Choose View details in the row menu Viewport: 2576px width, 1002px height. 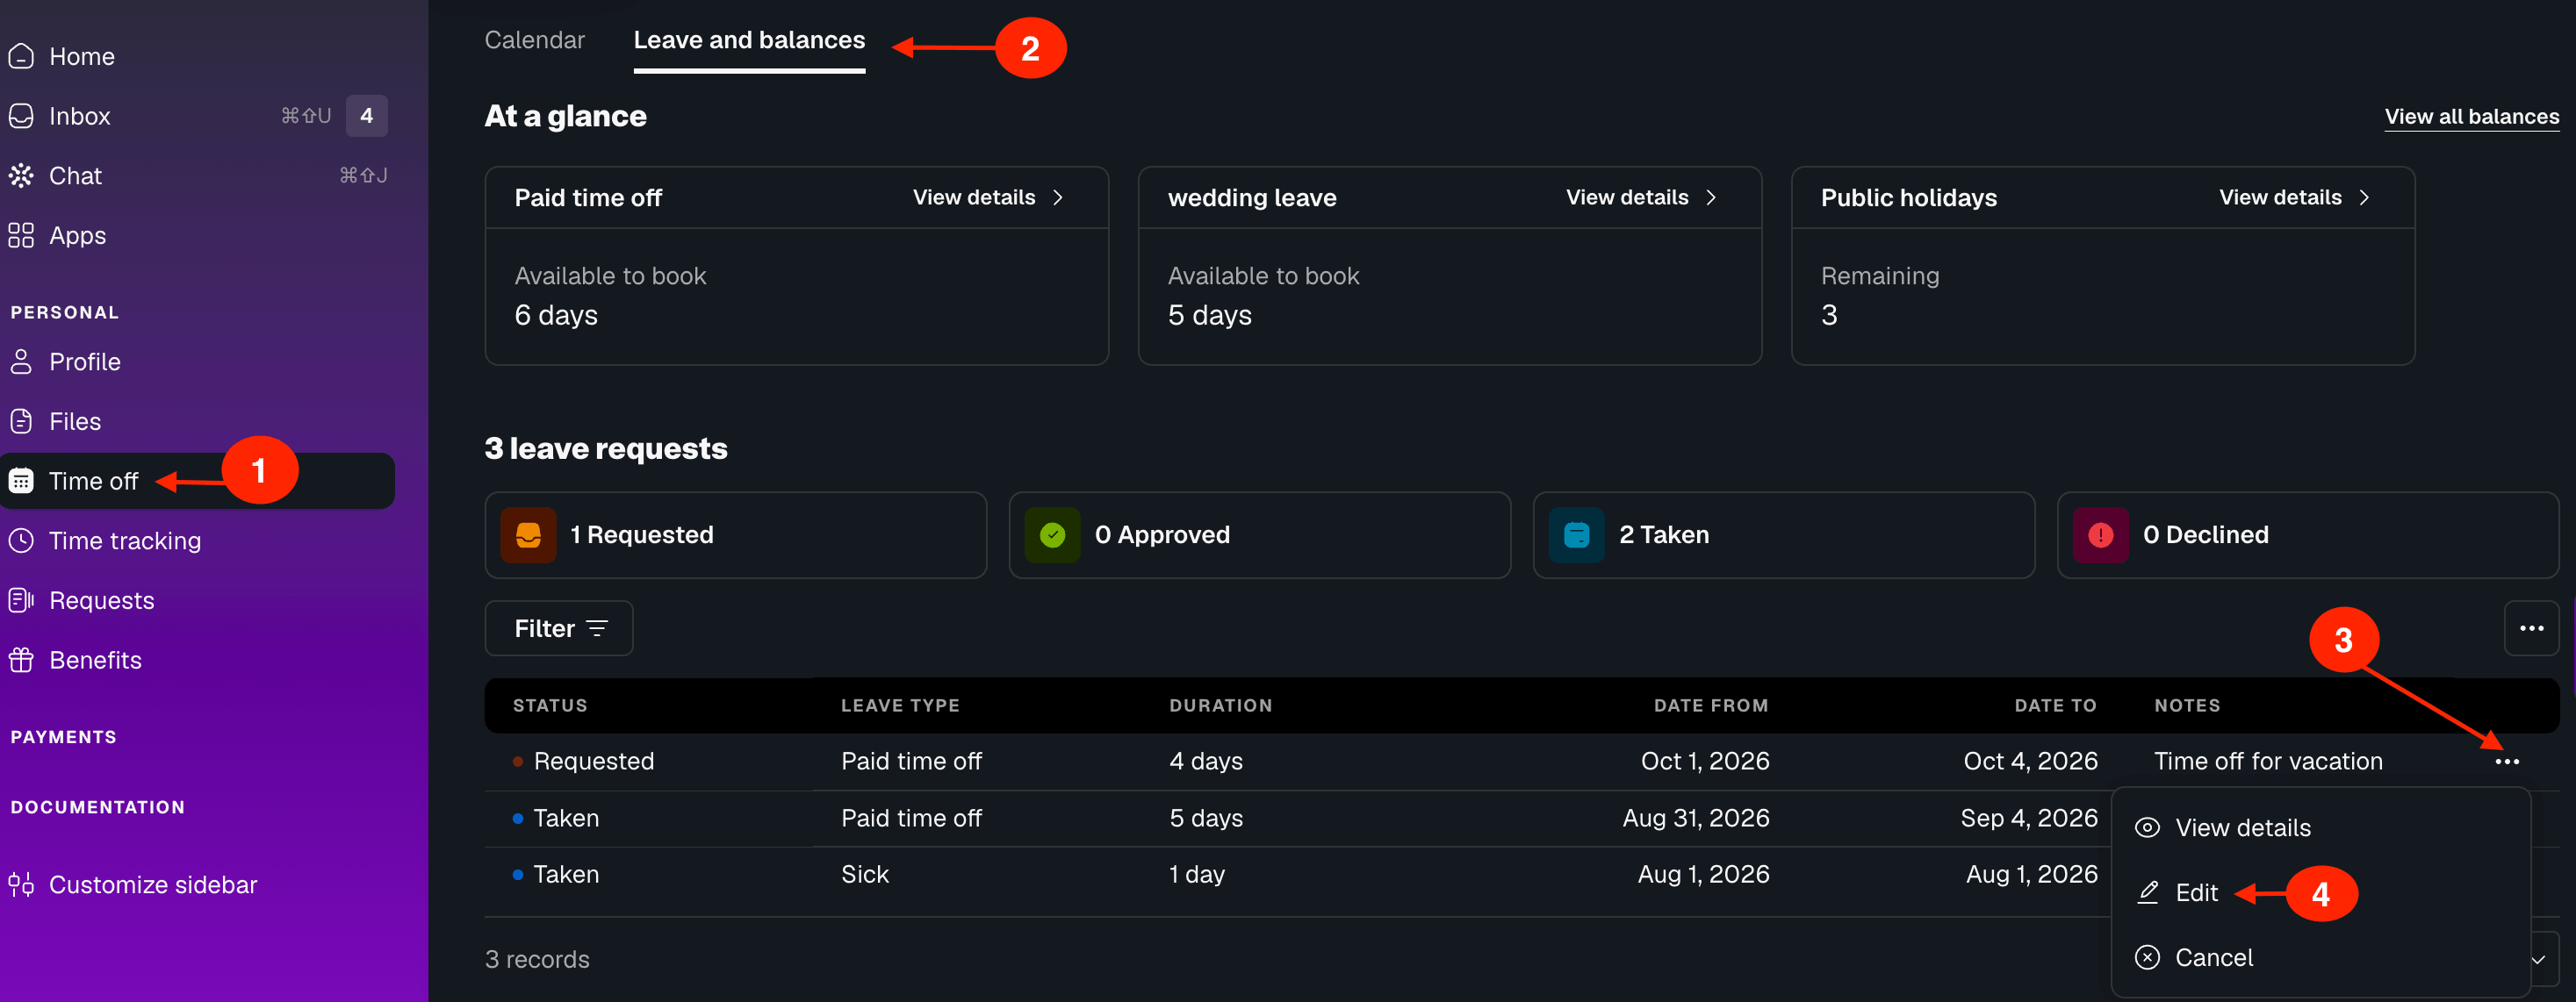tap(2242, 828)
